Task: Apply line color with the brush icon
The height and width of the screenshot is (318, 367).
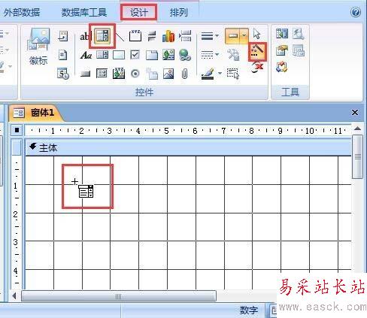Action: pyautogui.click(x=208, y=74)
